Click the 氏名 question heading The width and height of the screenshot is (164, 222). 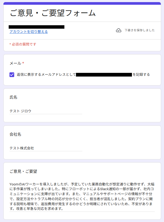click(13, 97)
